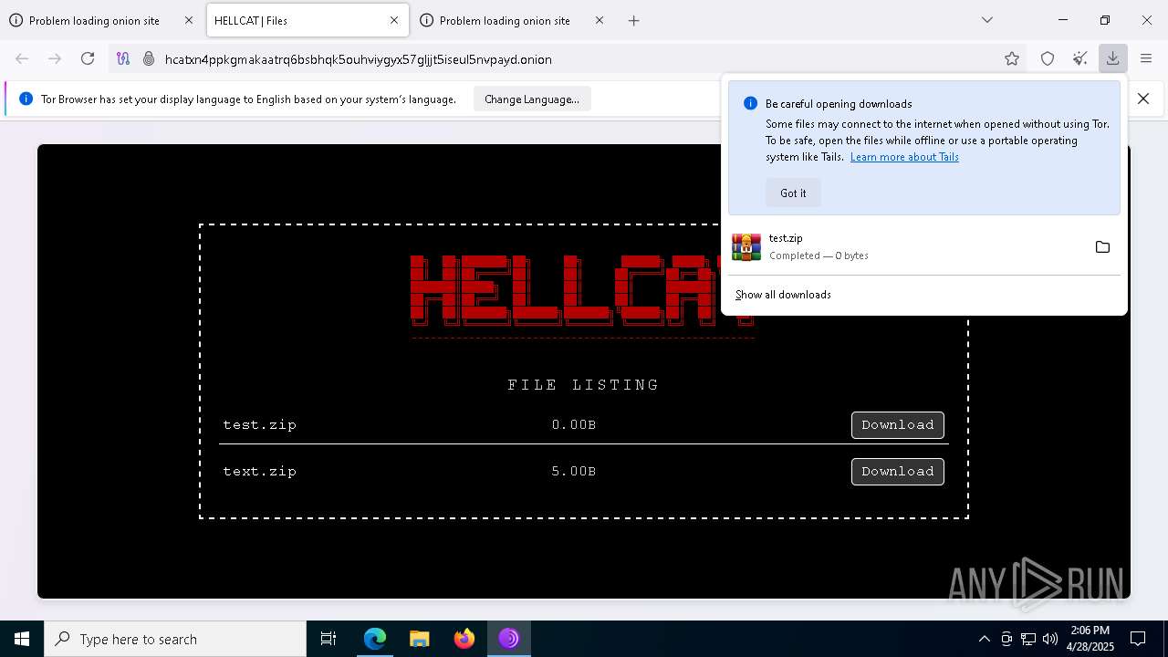
Task: Close the HELLCAT | Files tab
Action: 394,20
